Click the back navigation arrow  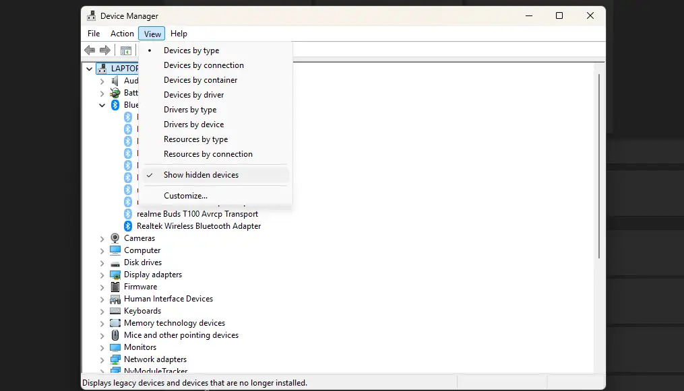(90, 50)
